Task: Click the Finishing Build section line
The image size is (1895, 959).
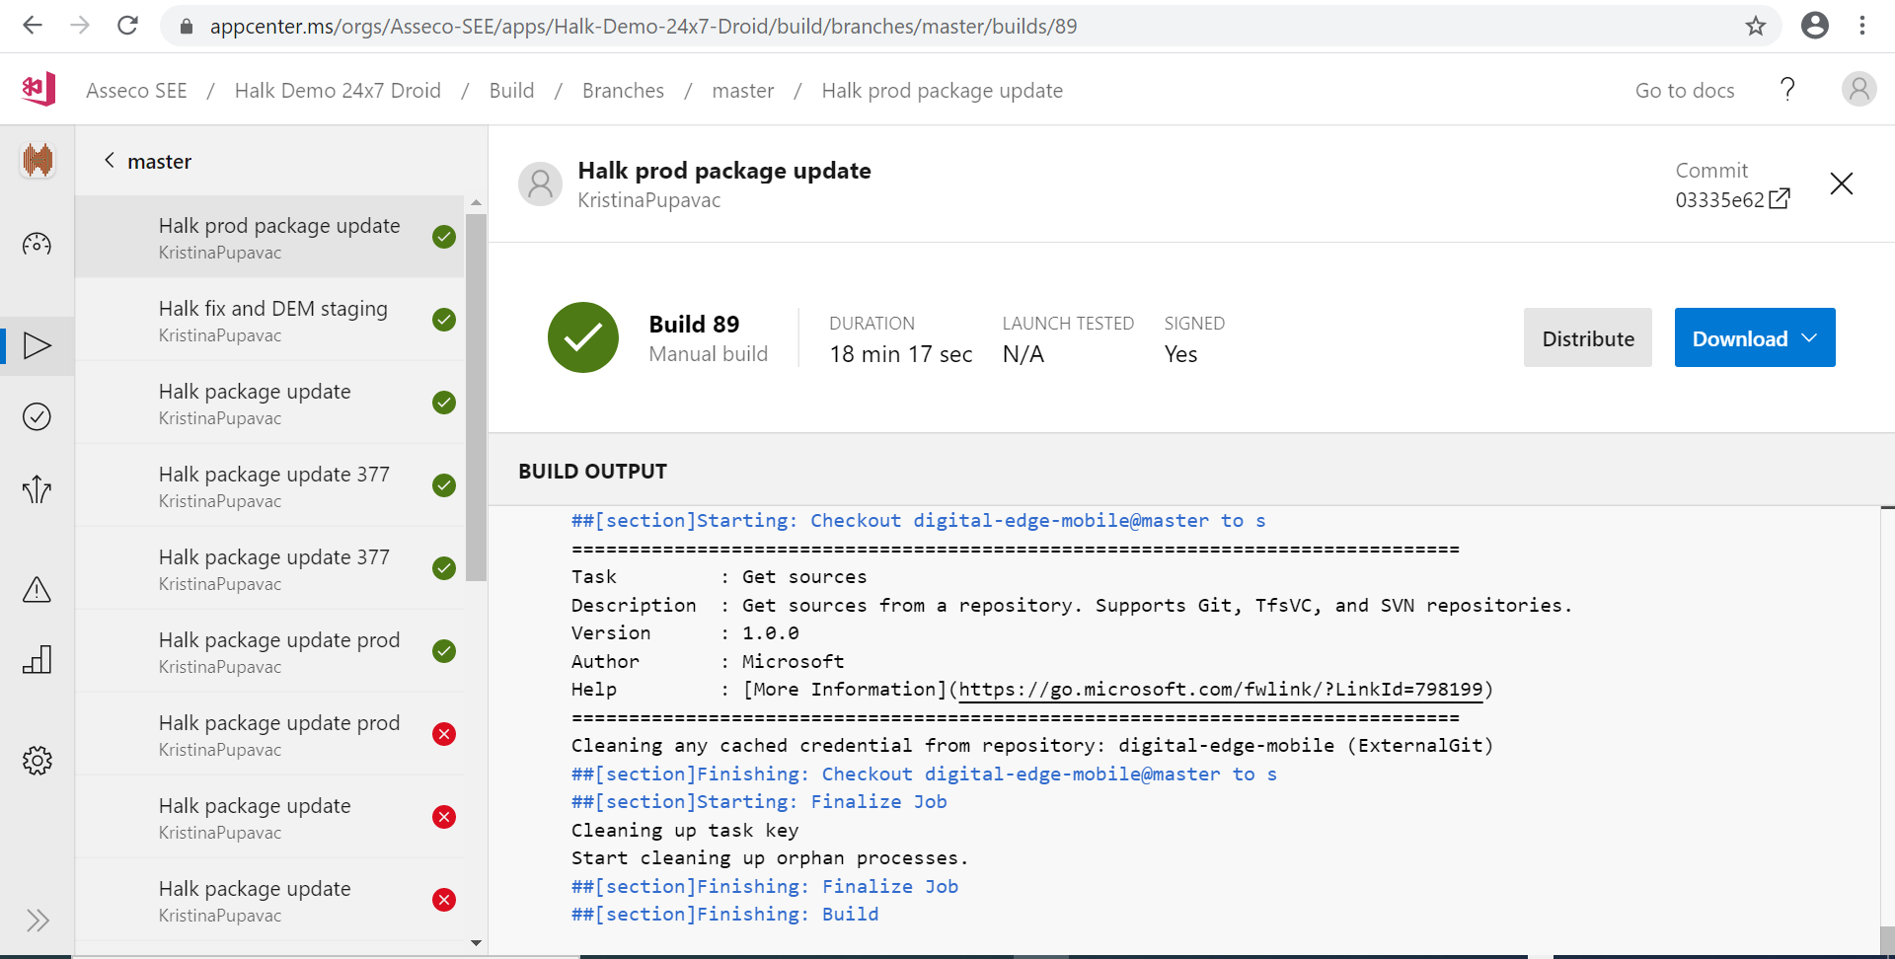Action: click(x=724, y=914)
